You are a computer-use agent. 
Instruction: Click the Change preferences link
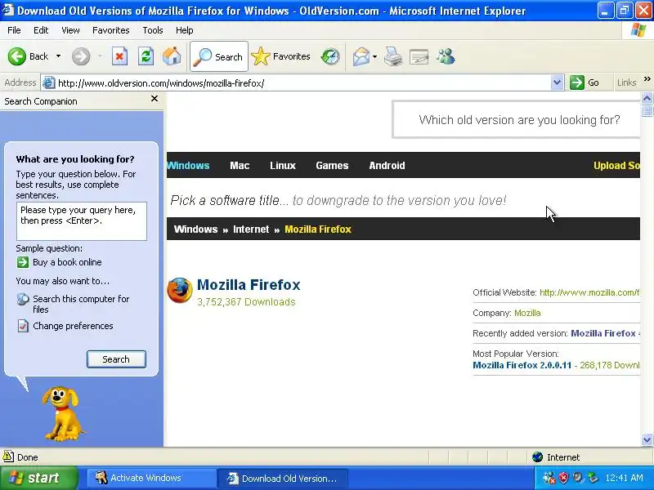coord(73,326)
